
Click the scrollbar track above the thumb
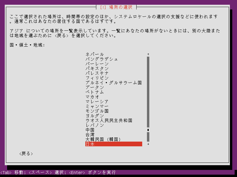pos(148,92)
